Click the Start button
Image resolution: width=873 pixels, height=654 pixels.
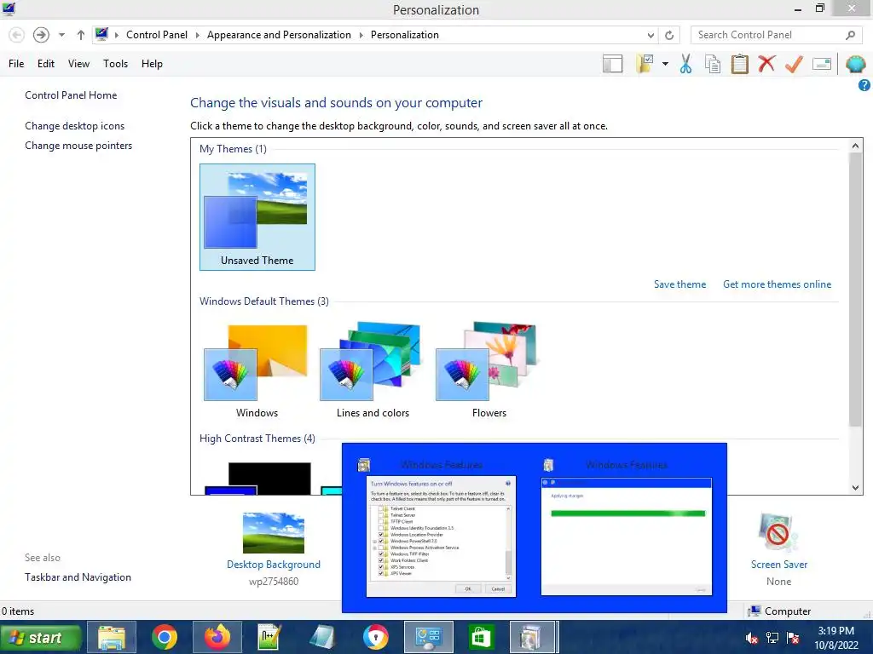[x=41, y=637]
